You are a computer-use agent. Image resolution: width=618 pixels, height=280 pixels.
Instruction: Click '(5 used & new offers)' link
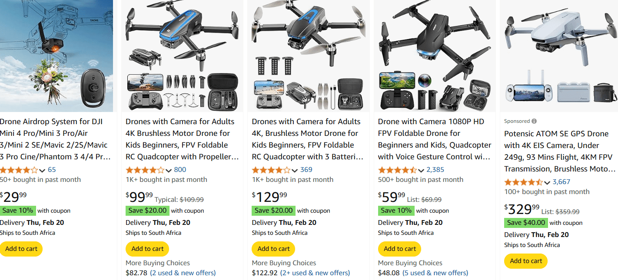(435, 273)
